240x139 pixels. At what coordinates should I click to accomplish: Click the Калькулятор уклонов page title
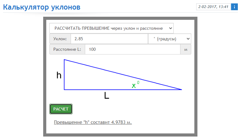pos(42,7)
